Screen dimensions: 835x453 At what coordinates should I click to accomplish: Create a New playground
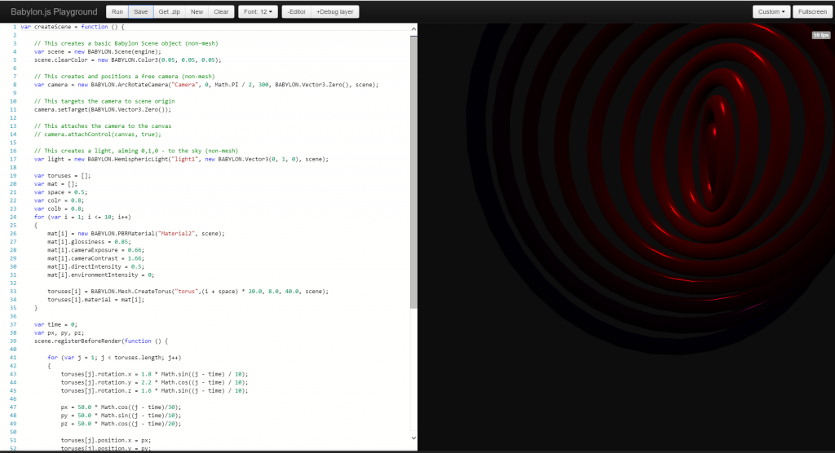[x=197, y=11]
